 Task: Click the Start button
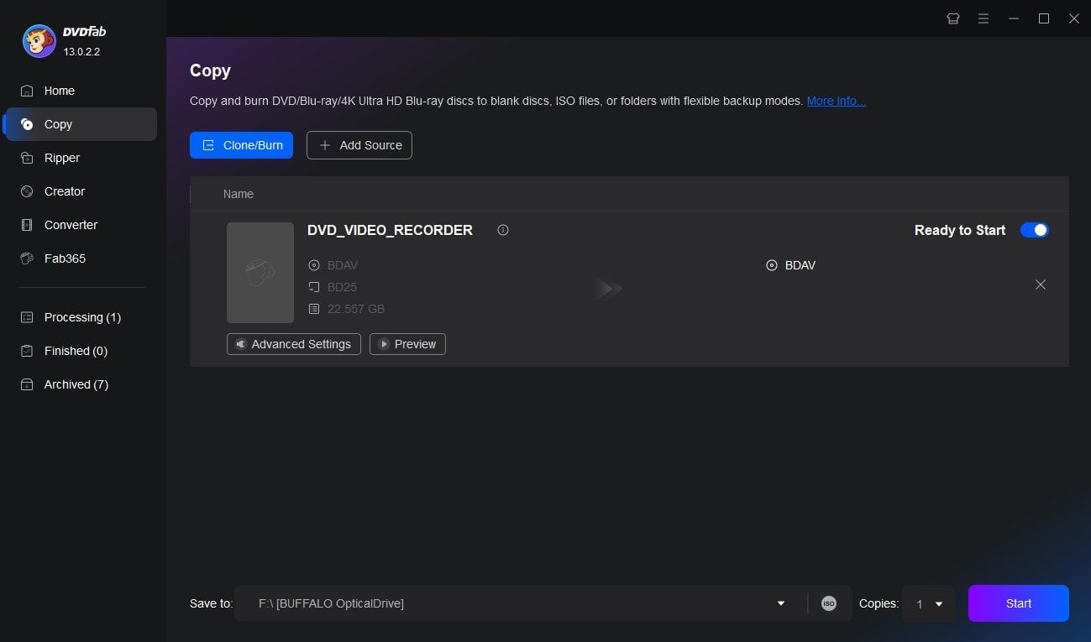pos(1019,603)
